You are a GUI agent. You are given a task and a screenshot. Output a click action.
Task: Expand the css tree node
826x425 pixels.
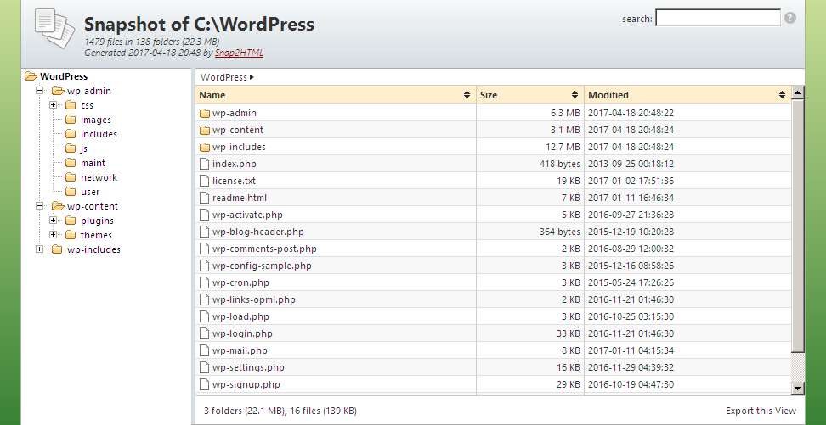(54, 104)
